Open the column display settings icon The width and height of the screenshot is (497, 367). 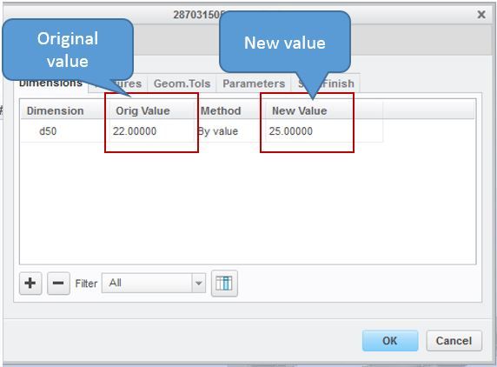click(224, 283)
